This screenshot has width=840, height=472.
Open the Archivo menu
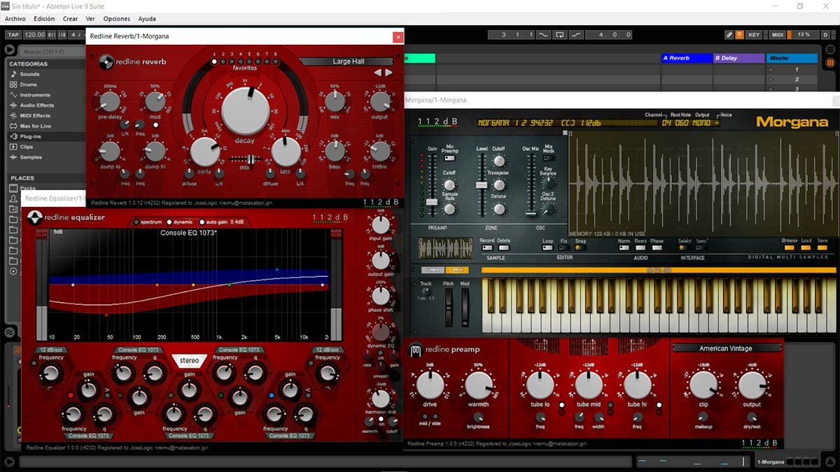coord(15,19)
